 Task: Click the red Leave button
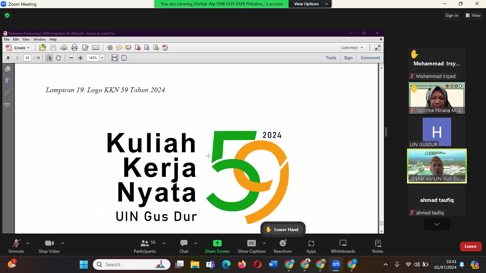[x=470, y=246]
